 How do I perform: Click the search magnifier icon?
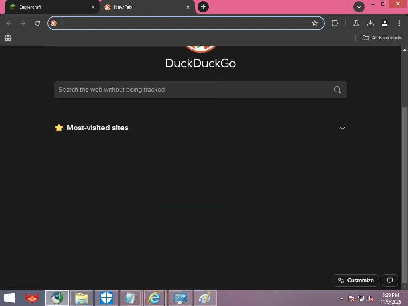point(337,90)
